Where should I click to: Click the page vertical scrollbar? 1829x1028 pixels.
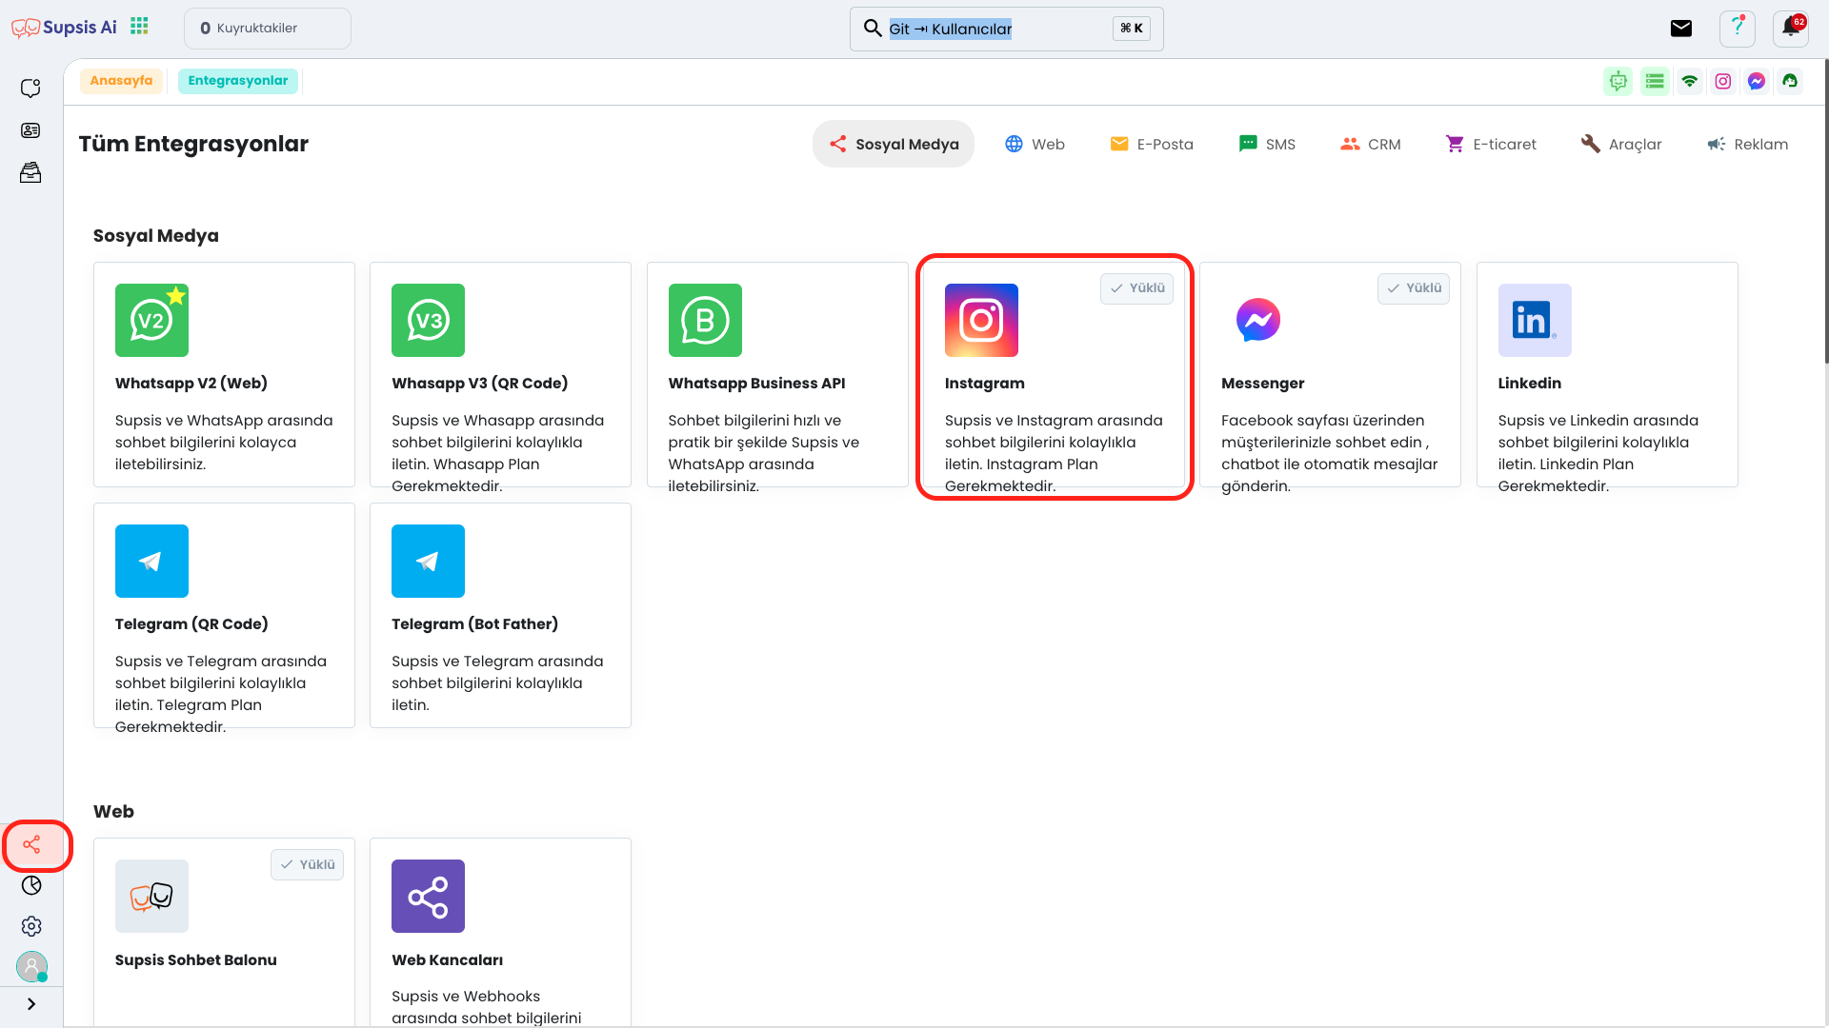coord(1825,211)
